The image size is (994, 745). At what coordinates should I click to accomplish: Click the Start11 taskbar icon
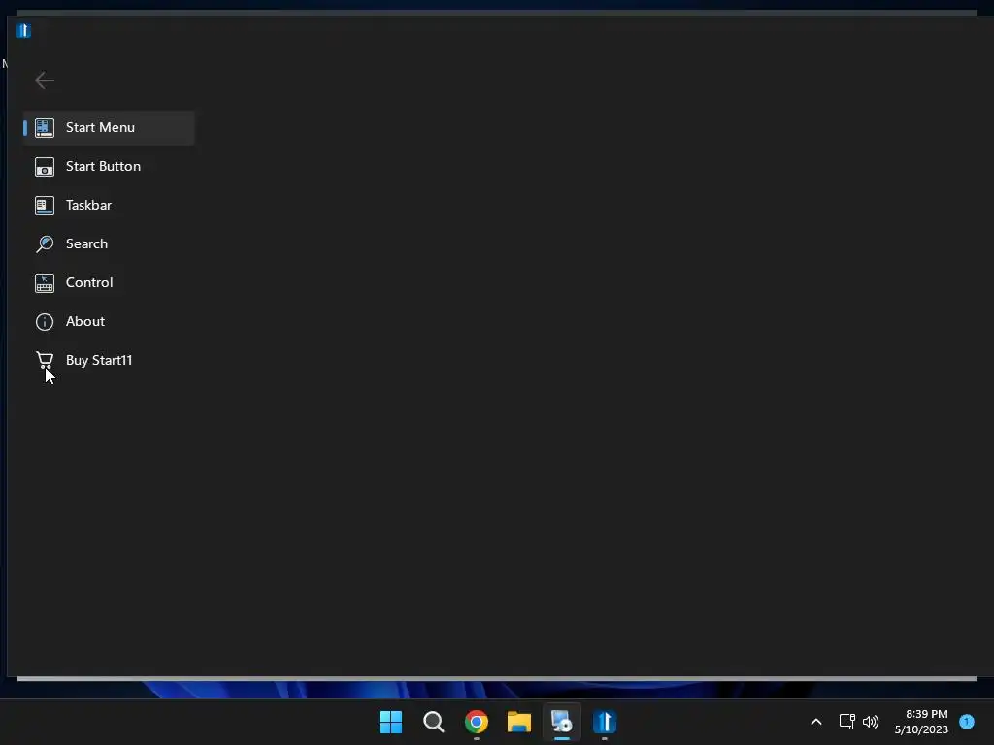pyautogui.click(x=605, y=722)
